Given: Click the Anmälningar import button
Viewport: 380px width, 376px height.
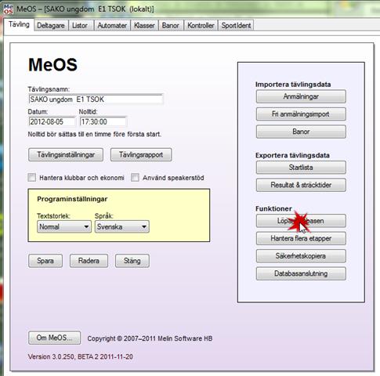Looking at the screenshot, I should click(x=301, y=96).
